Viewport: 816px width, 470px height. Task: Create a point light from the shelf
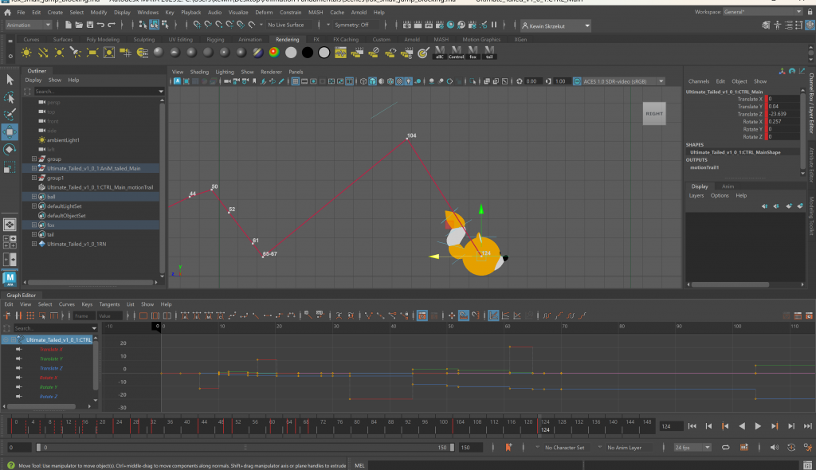[x=59, y=52]
